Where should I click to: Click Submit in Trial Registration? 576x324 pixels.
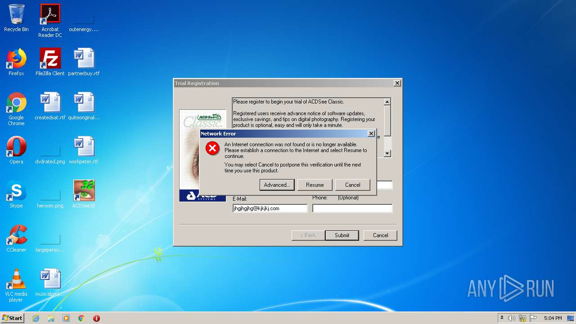coord(342,235)
